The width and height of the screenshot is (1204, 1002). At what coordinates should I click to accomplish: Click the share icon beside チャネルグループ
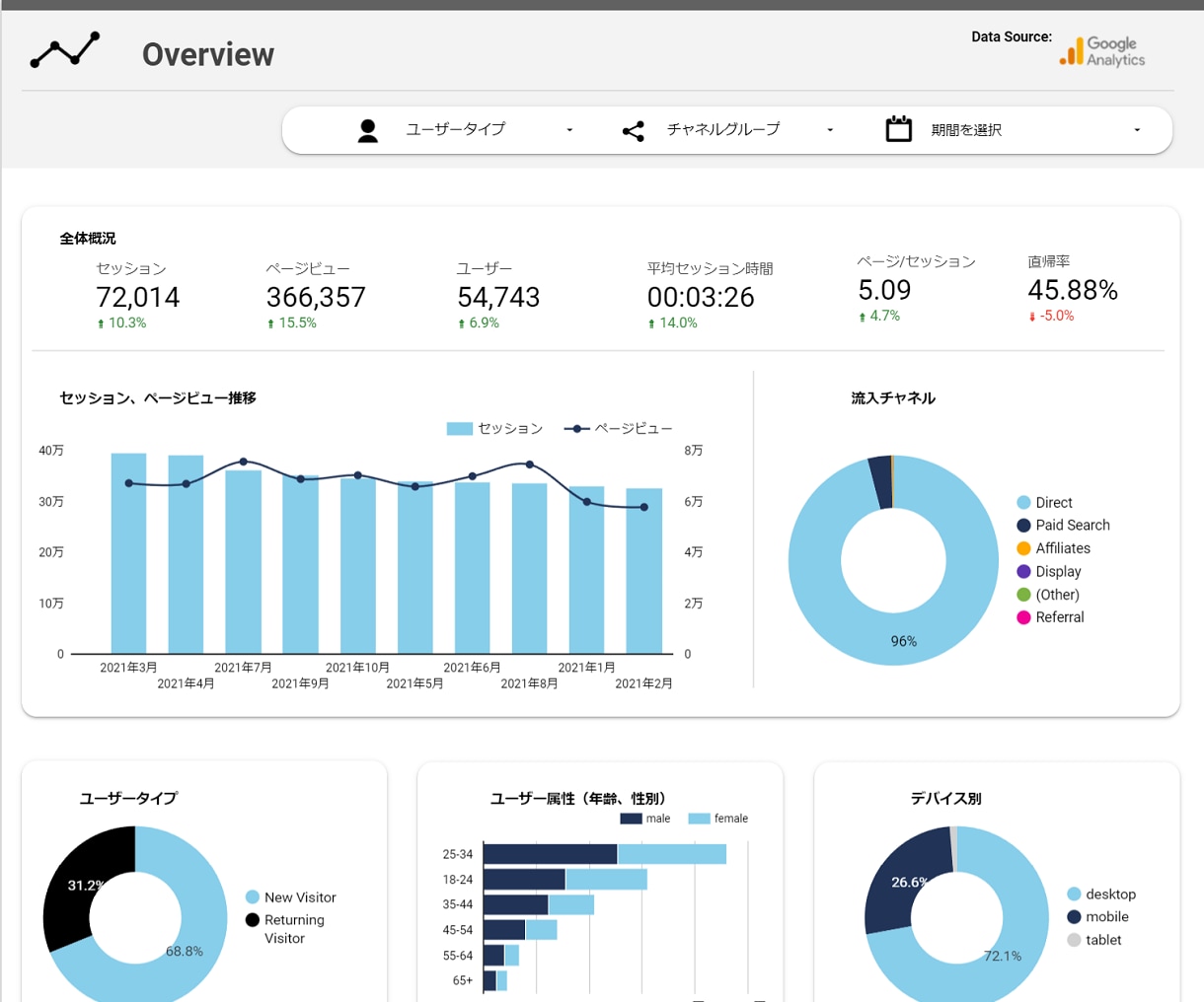coord(634,130)
